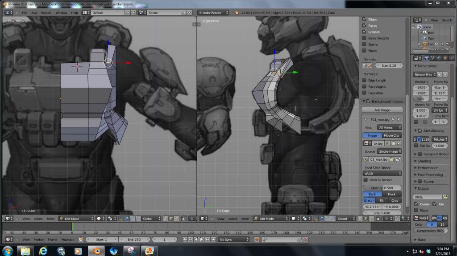The image size is (457, 256).
Task: Open the Single Image source dropdown
Action: point(389,151)
